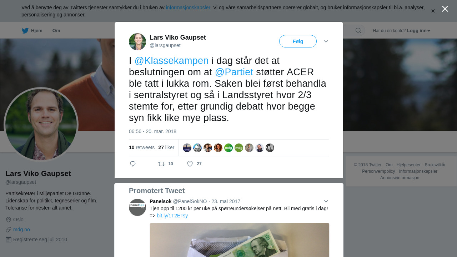Open the @Partiet mention link
The image size is (457, 257).
pos(234,72)
